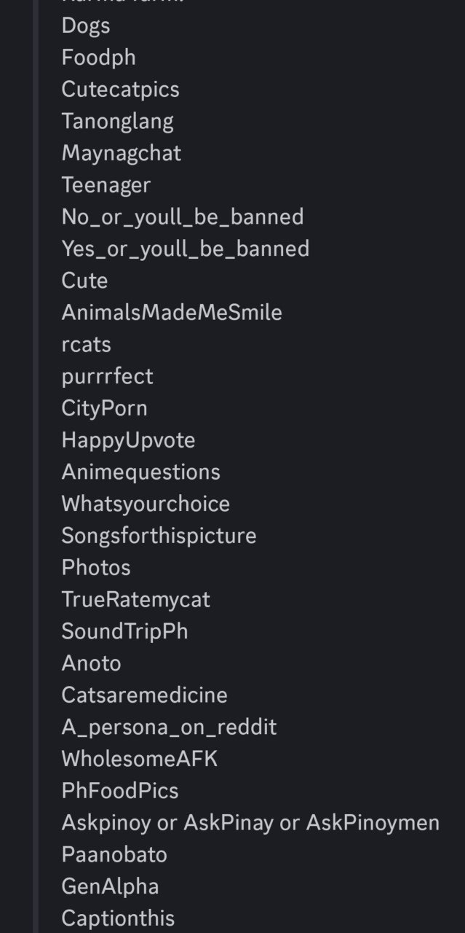Click the Maynagchat line

[x=122, y=153]
